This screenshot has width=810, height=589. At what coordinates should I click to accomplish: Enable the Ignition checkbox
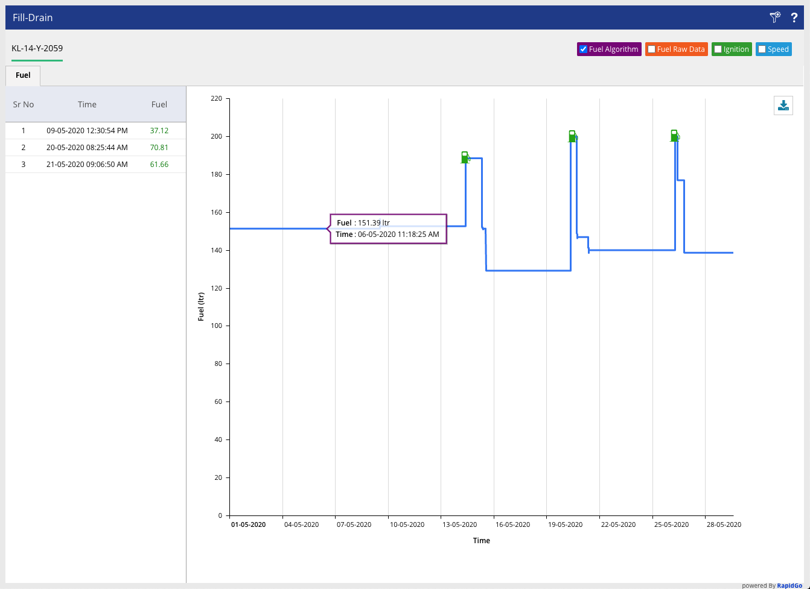719,49
